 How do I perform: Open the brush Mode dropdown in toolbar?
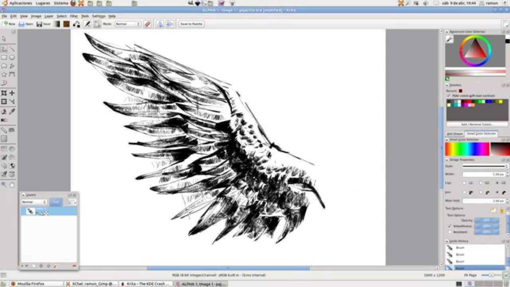click(x=127, y=24)
